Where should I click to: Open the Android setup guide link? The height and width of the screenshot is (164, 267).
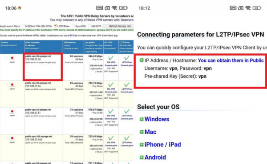[x=155, y=157]
